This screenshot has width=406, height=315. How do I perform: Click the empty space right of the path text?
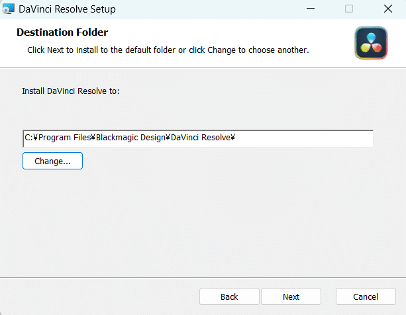[304, 138]
